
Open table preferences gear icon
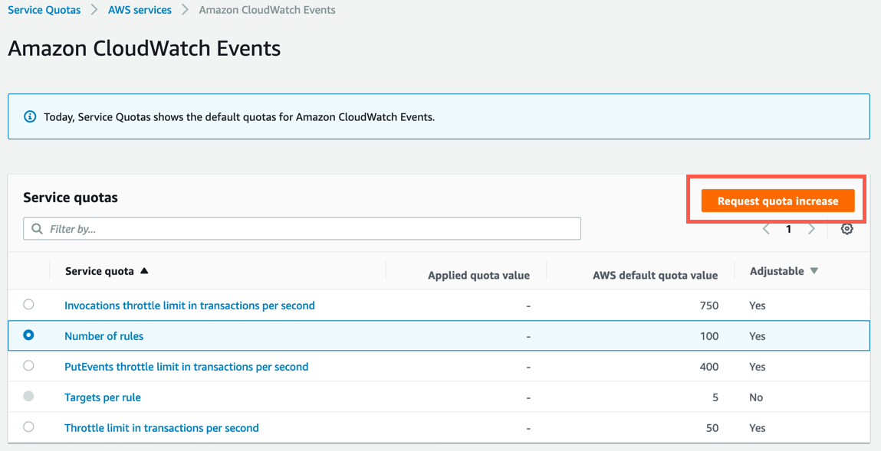(846, 229)
